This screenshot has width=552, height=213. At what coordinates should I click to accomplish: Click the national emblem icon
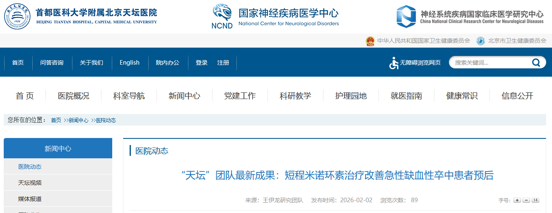coord(370,41)
